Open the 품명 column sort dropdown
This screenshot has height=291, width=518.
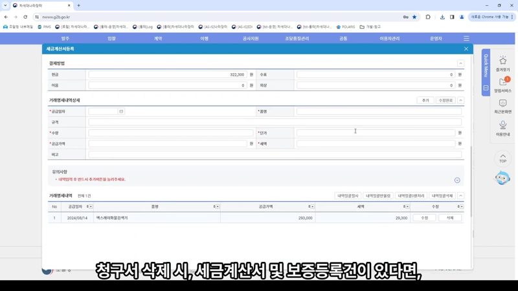click(x=216, y=206)
